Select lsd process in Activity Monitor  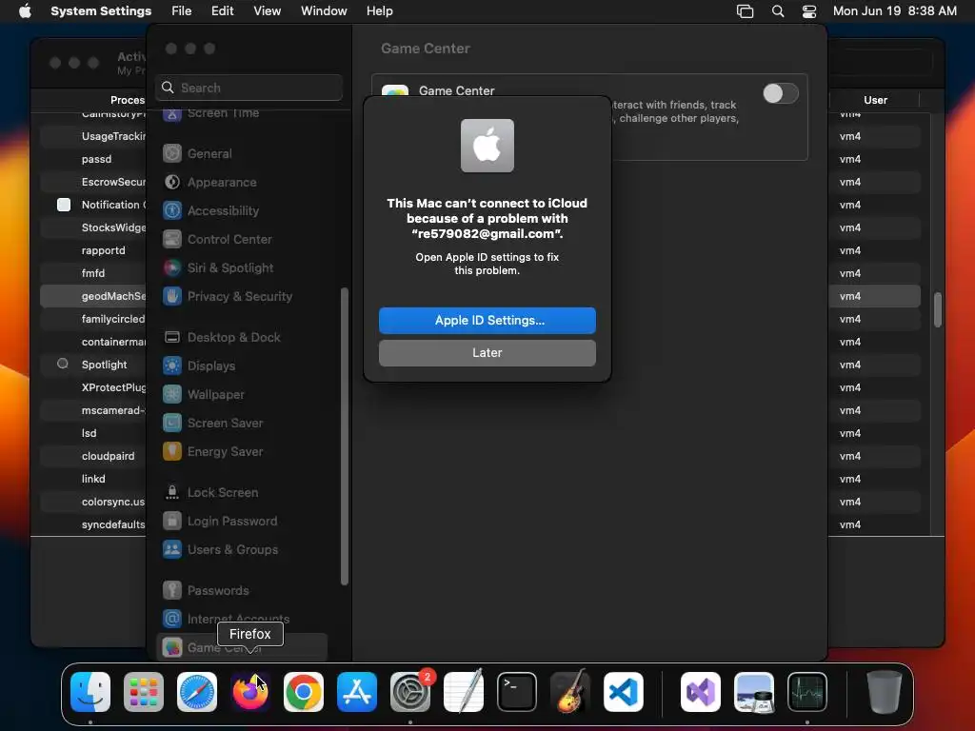pos(89,433)
